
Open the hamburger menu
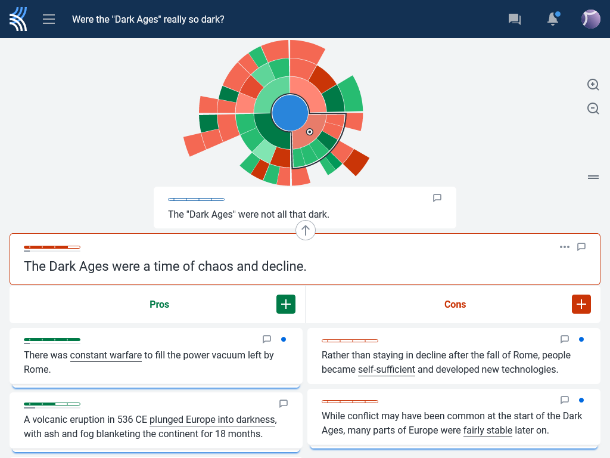(49, 19)
